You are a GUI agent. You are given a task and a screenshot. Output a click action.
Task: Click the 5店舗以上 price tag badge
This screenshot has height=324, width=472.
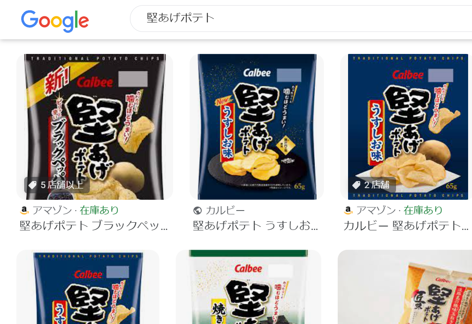[x=57, y=185]
